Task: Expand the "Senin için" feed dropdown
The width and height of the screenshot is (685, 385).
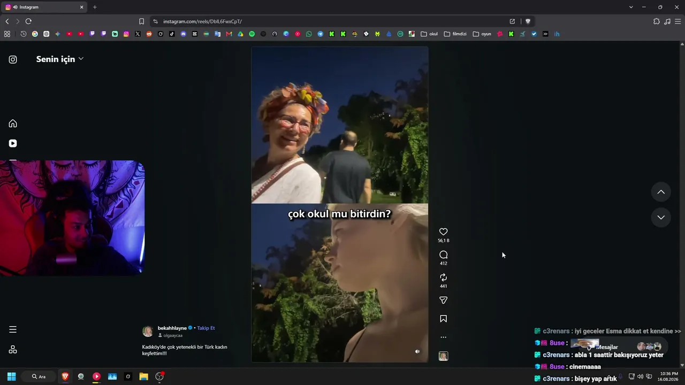Action: tap(60, 59)
